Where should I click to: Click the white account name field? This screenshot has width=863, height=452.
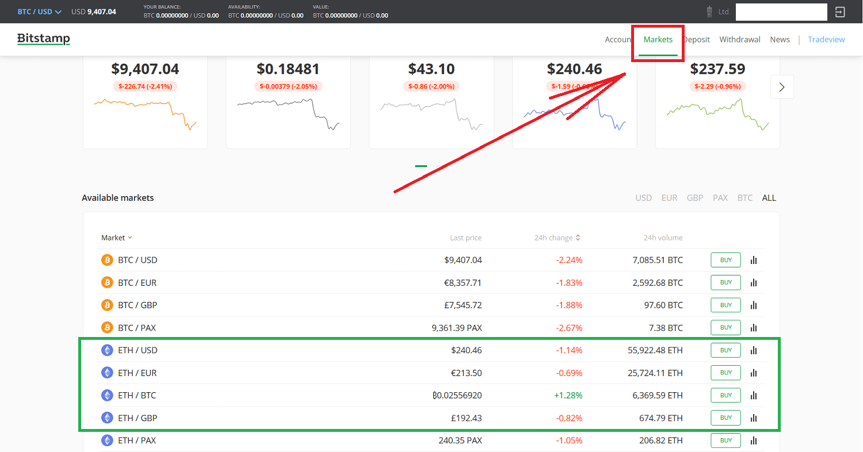point(781,12)
